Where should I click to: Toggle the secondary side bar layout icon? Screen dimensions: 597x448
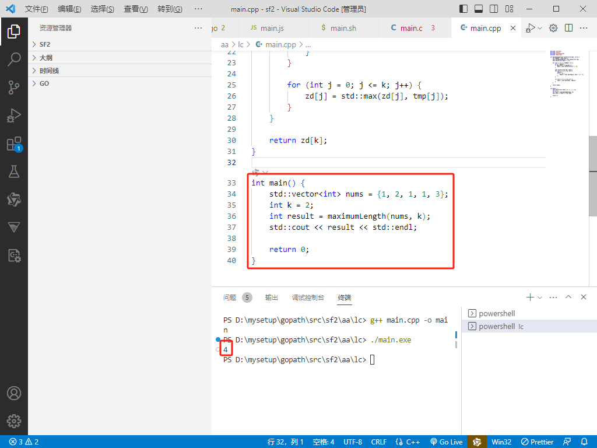[494, 8]
